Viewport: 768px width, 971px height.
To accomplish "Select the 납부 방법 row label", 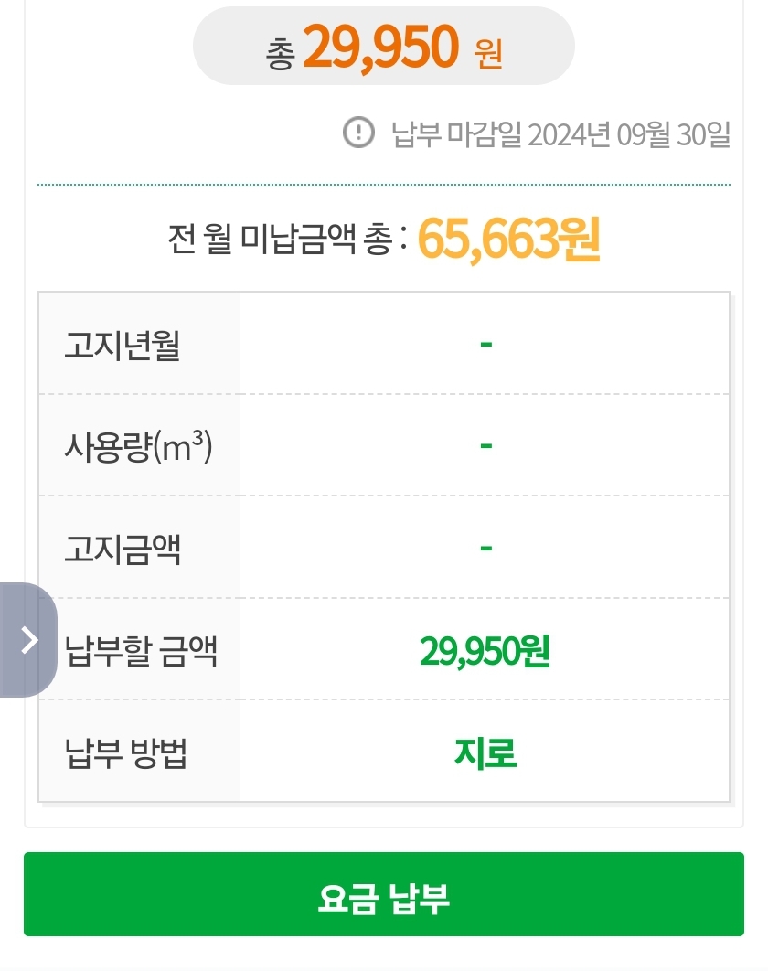I will [126, 753].
